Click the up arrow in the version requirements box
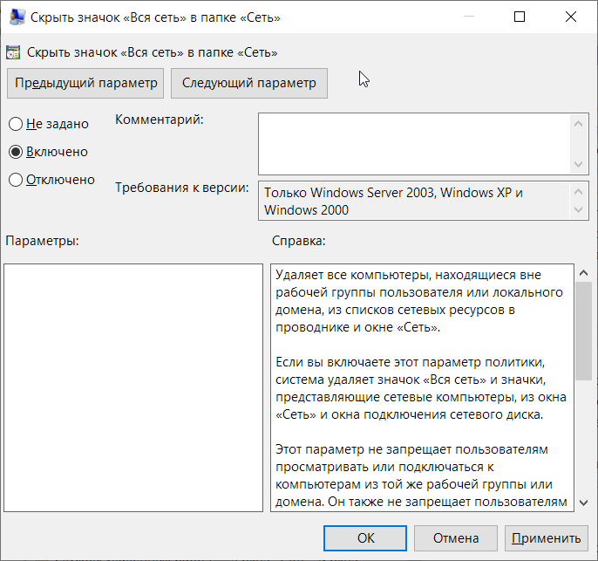The image size is (598, 561). coord(578,192)
